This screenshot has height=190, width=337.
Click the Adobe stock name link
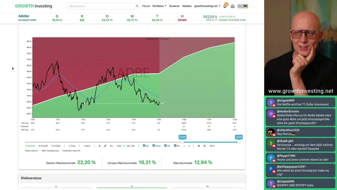click(x=24, y=16)
